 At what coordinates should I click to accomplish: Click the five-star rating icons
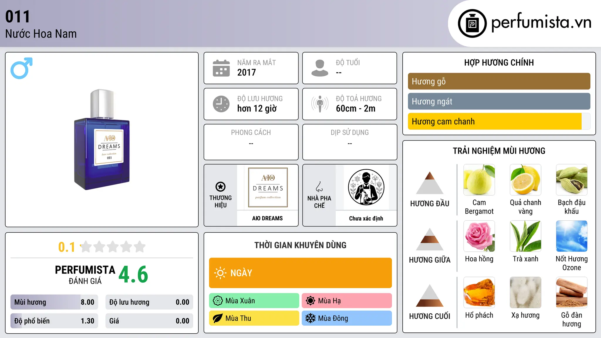click(113, 247)
